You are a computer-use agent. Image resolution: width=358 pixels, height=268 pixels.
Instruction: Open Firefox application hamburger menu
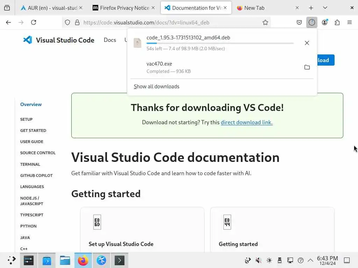(349, 22)
